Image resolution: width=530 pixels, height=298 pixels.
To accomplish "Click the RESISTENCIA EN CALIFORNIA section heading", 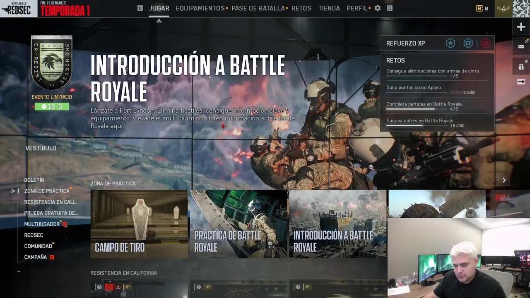I will [123, 273].
